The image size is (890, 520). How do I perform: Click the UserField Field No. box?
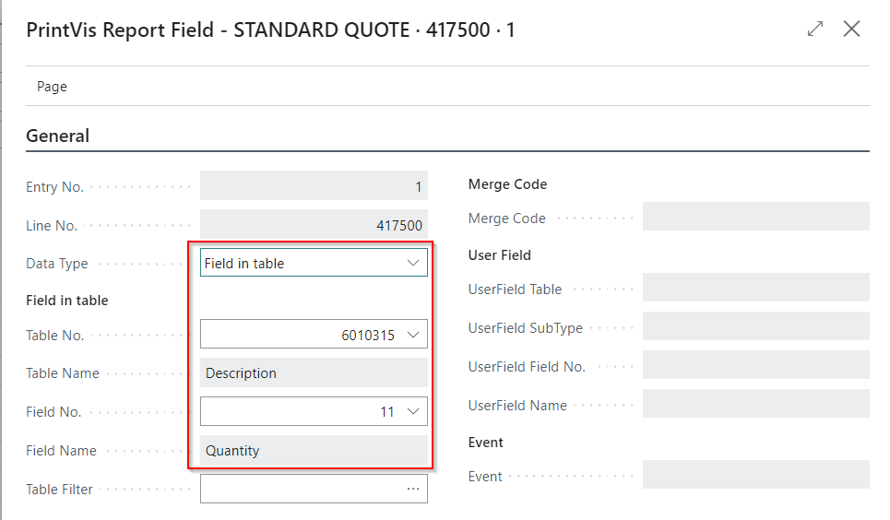pyautogui.click(x=755, y=365)
